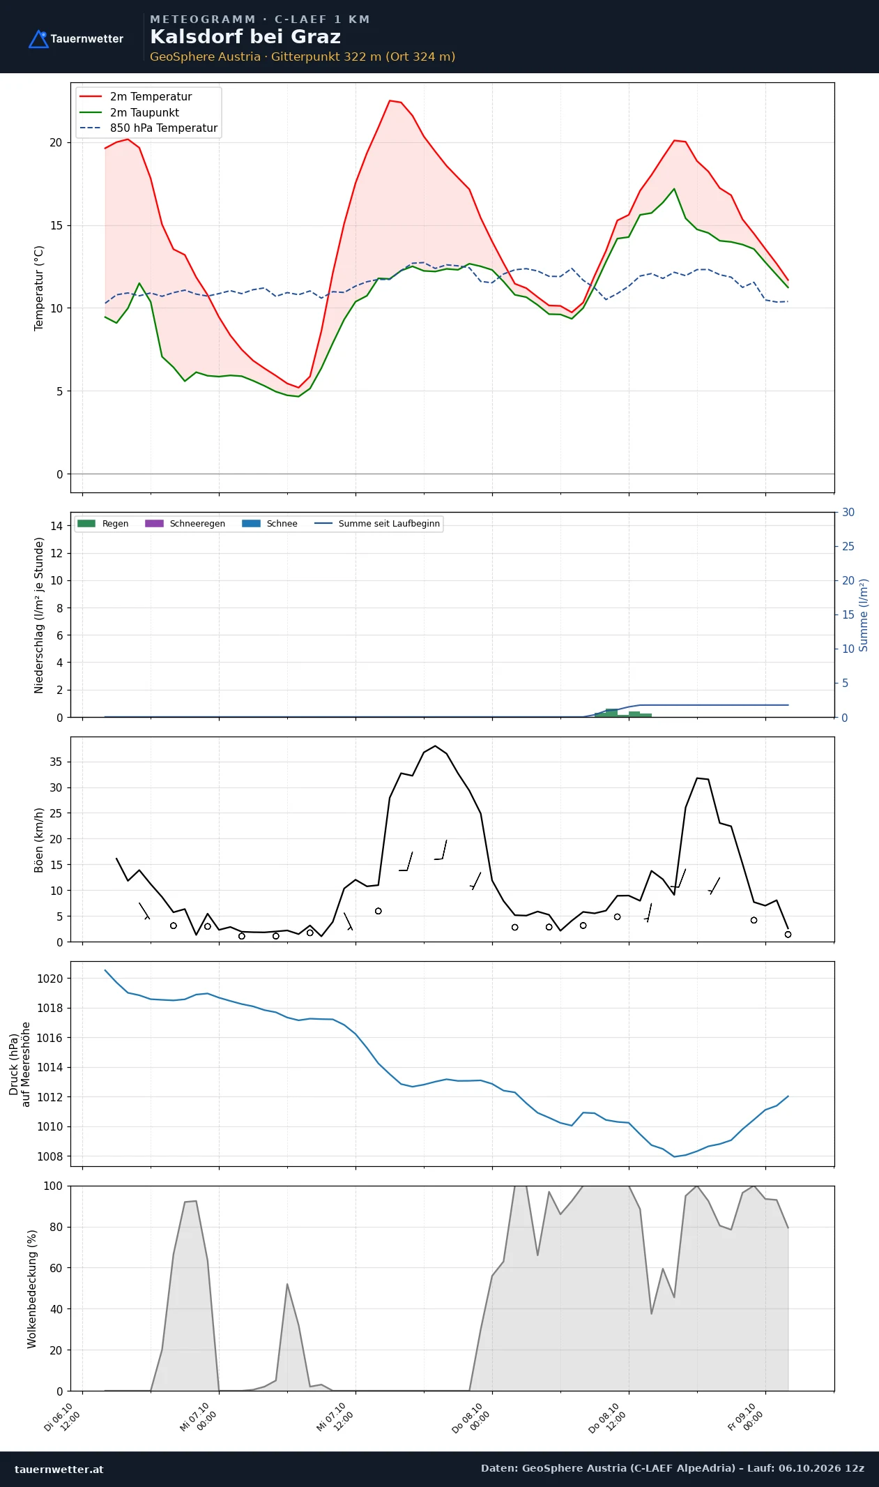Click "tauernwetter.at" in the footer
The image size is (879, 1487).
click(x=59, y=1470)
